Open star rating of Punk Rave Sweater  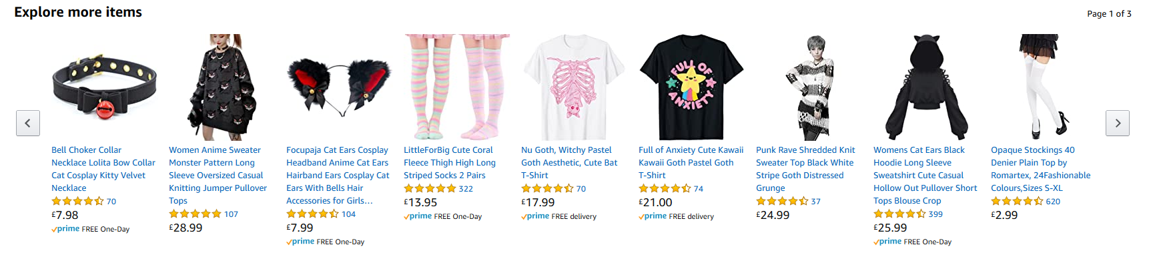pyautogui.click(x=782, y=201)
